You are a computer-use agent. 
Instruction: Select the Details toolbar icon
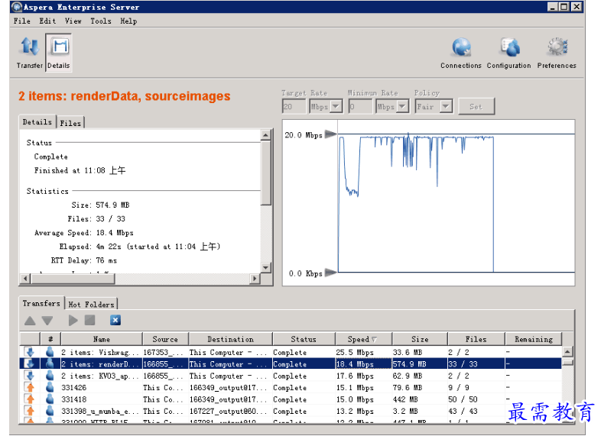(x=59, y=53)
